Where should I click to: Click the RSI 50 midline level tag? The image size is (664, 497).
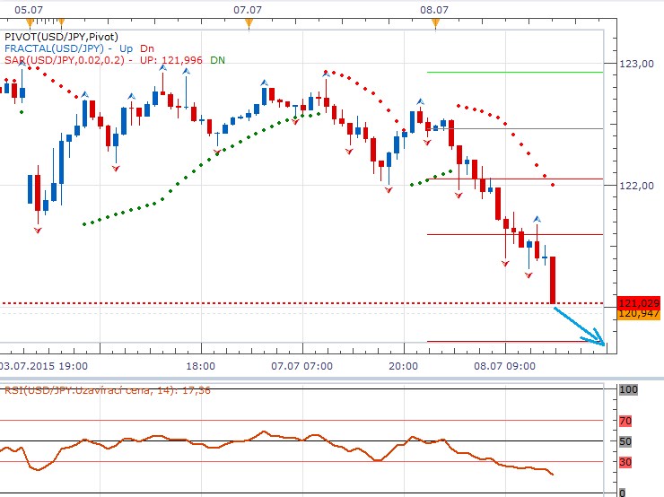pyautogui.click(x=625, y=441)
